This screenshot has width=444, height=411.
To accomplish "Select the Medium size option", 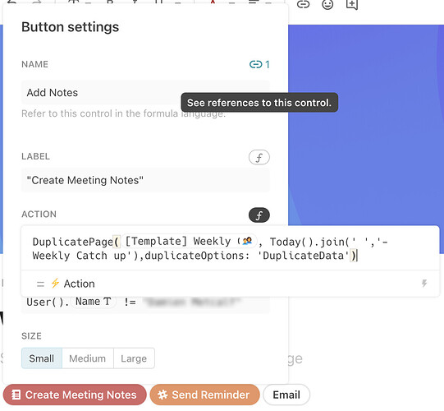I will (x=88, y=358).
